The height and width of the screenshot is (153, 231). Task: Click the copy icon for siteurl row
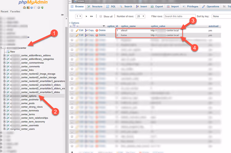[x=86, y=31]
